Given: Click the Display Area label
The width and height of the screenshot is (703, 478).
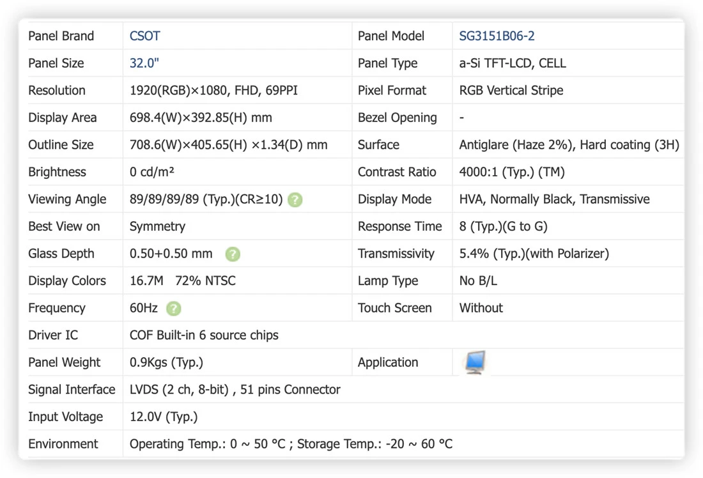Looking at the screenshot, I should click(63, 118).
